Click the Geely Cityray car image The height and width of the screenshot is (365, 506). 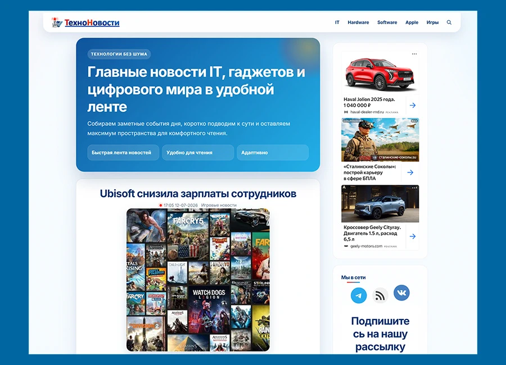[x=380, y=203]
